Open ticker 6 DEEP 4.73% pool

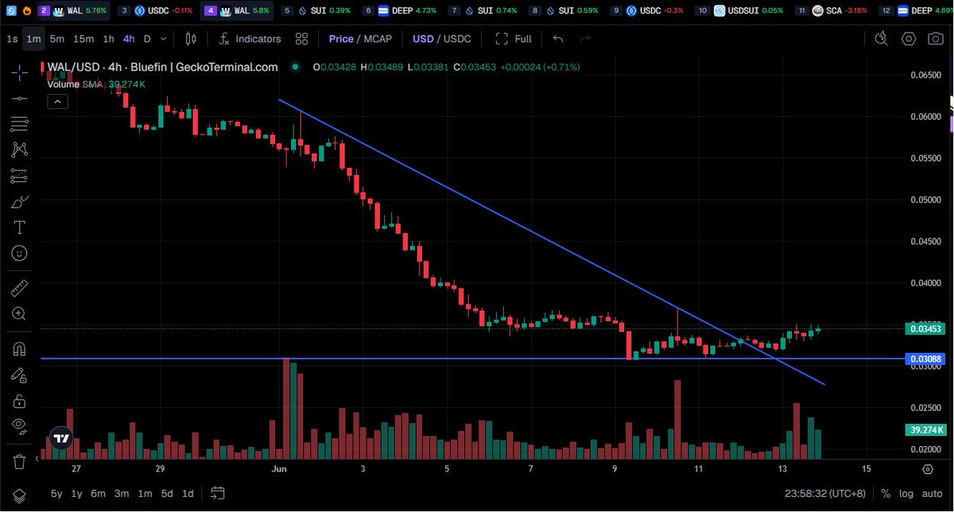[x=401, y=11]
